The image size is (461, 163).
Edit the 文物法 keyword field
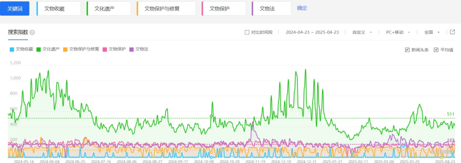click(271, 9)
